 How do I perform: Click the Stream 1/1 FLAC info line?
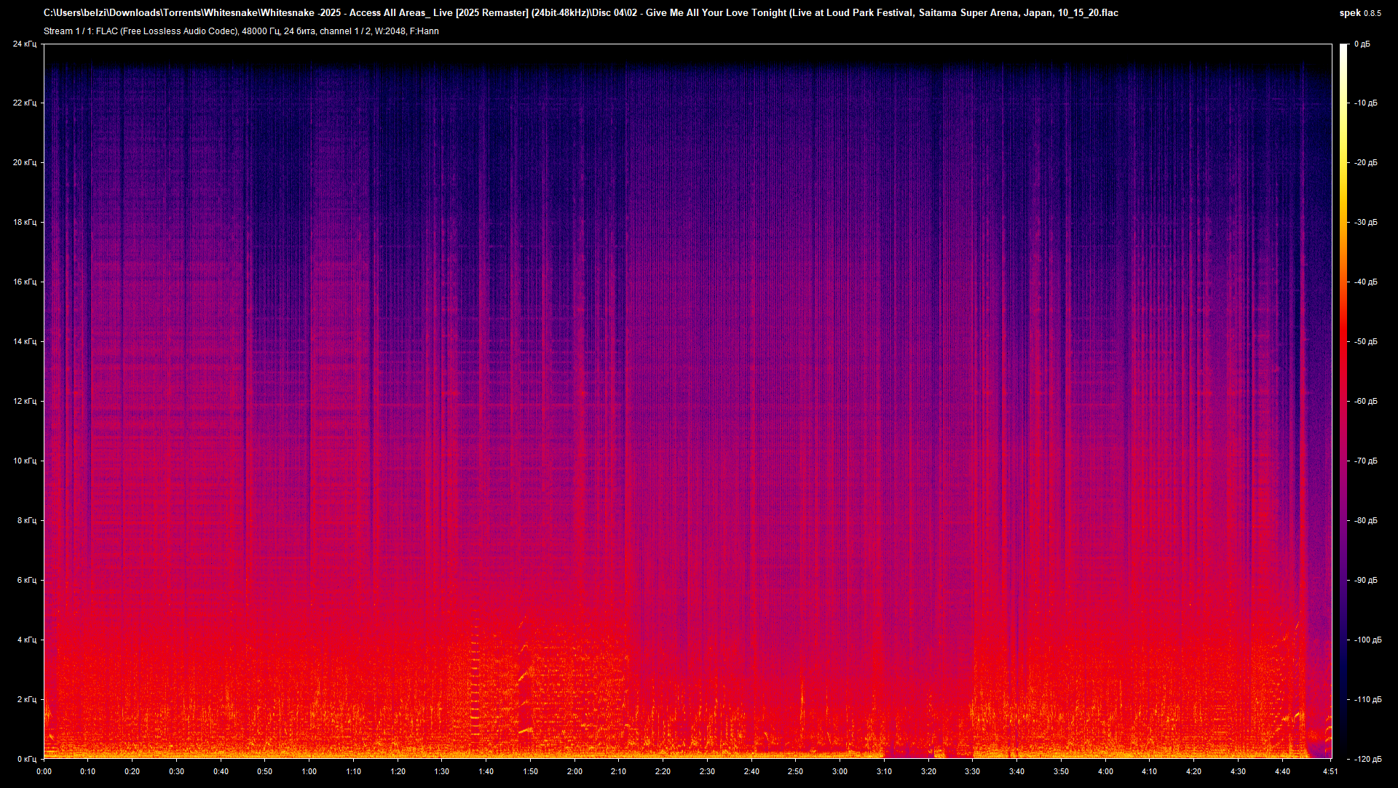[x=241, y=31]
